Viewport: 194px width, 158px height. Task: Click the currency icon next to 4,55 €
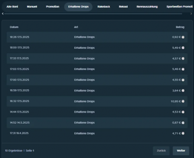pyautogui.click(x=183, y=80)
